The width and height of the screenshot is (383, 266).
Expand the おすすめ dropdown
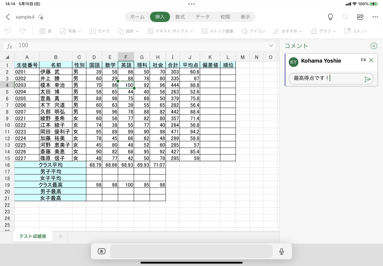[x=301, y=31]
